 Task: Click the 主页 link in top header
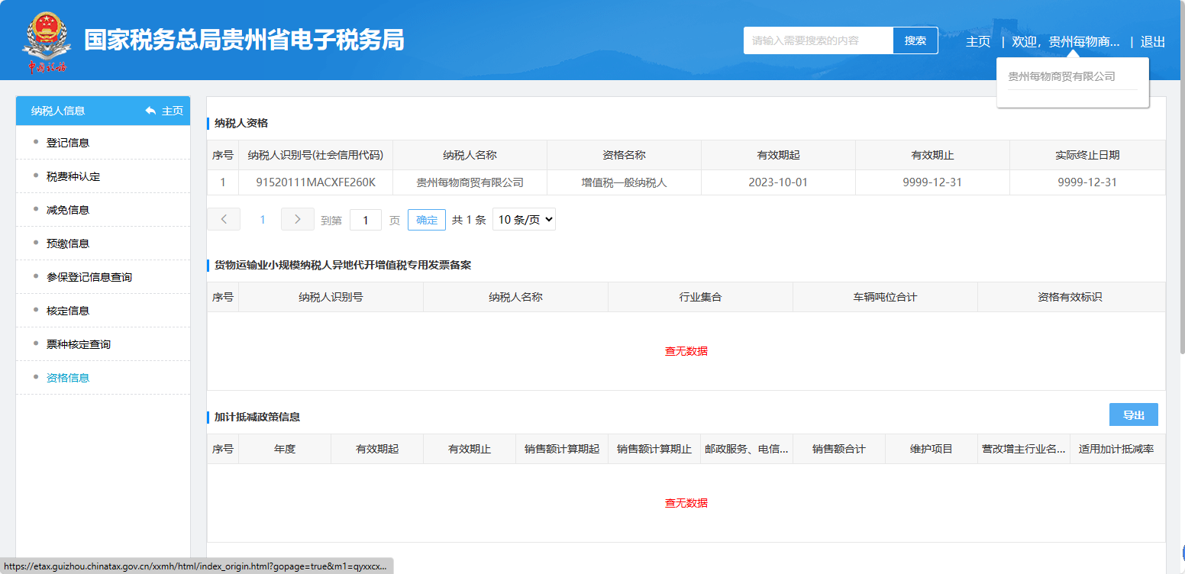[977, 42]
